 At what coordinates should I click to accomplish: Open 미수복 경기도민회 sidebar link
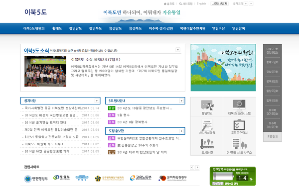pyautogui.click(x=272, y=112)
